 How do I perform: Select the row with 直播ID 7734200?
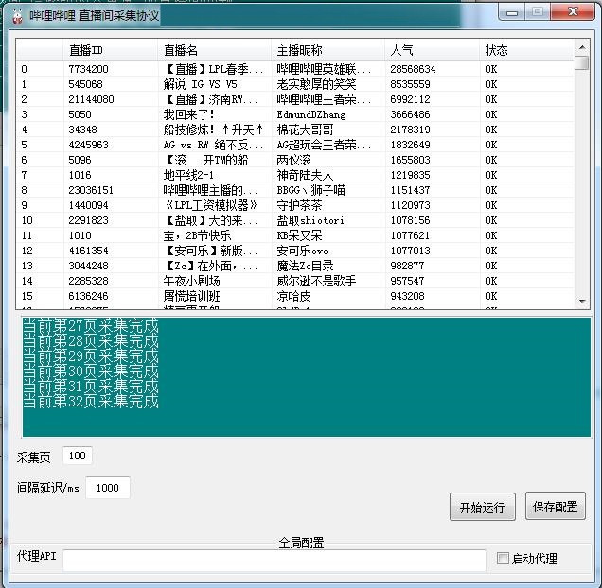(88, 69)
